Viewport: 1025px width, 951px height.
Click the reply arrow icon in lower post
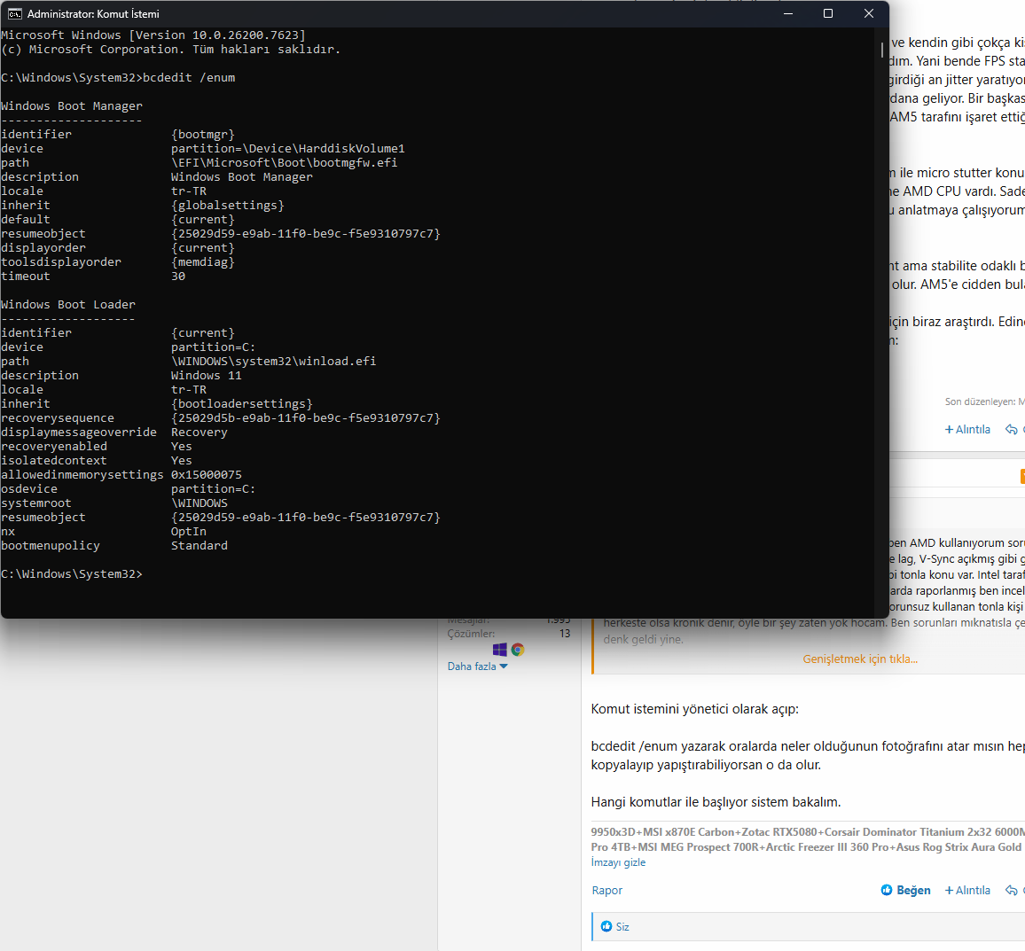point(1012,890)
